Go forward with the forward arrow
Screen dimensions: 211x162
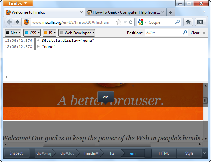[18, 22]
